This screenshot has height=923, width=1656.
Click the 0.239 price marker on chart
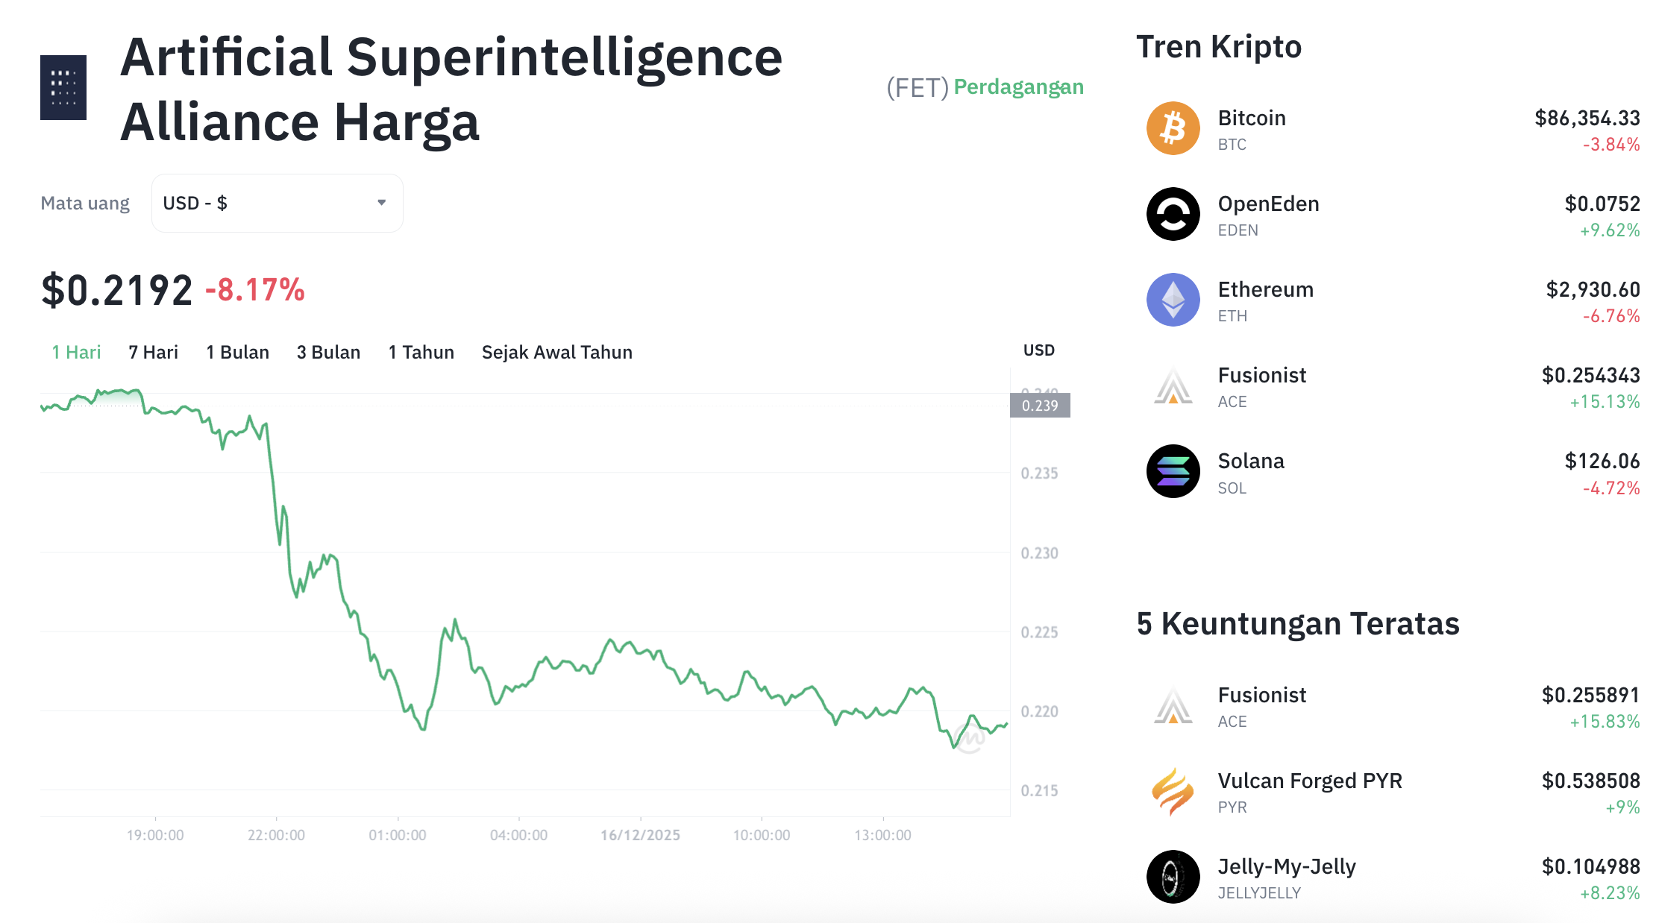point(1040,406)
